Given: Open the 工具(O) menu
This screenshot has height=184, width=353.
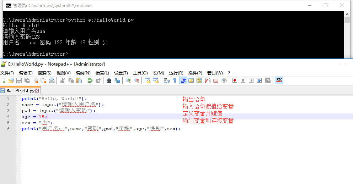Looking at the screenshot, I should pos(140,73).
